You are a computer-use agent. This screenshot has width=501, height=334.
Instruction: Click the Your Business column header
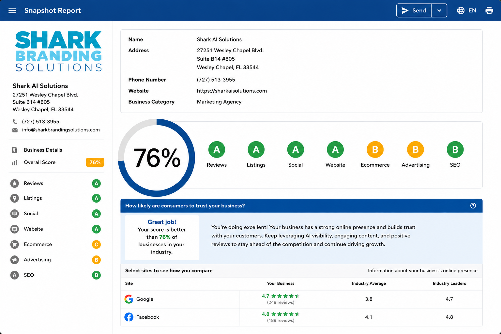[281, 283]
